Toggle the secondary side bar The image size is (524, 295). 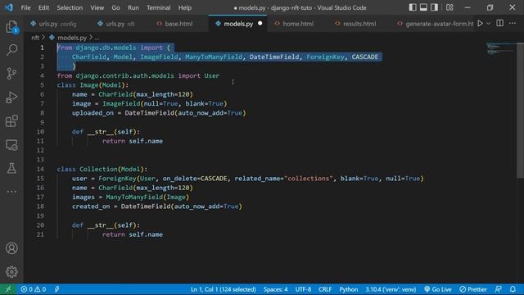click(434, 7)
